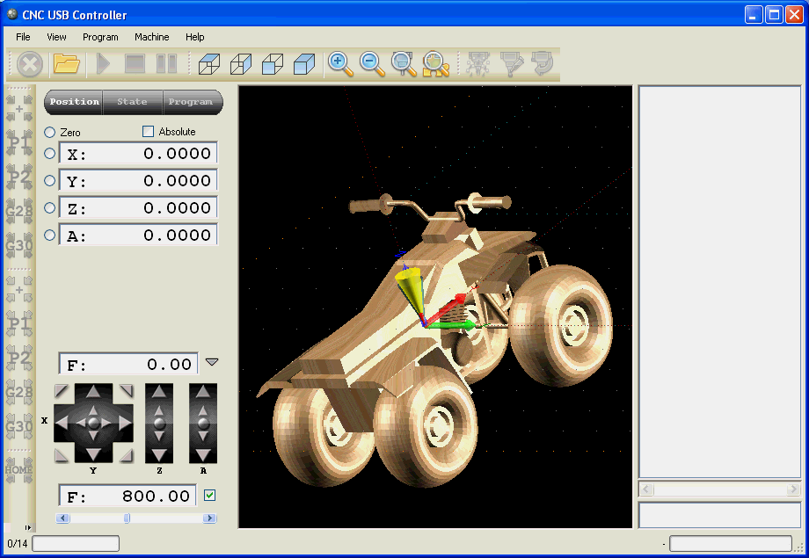809x558 pixels.
Task: Switch to the Program tab in panel
Action: click(191, 102)
